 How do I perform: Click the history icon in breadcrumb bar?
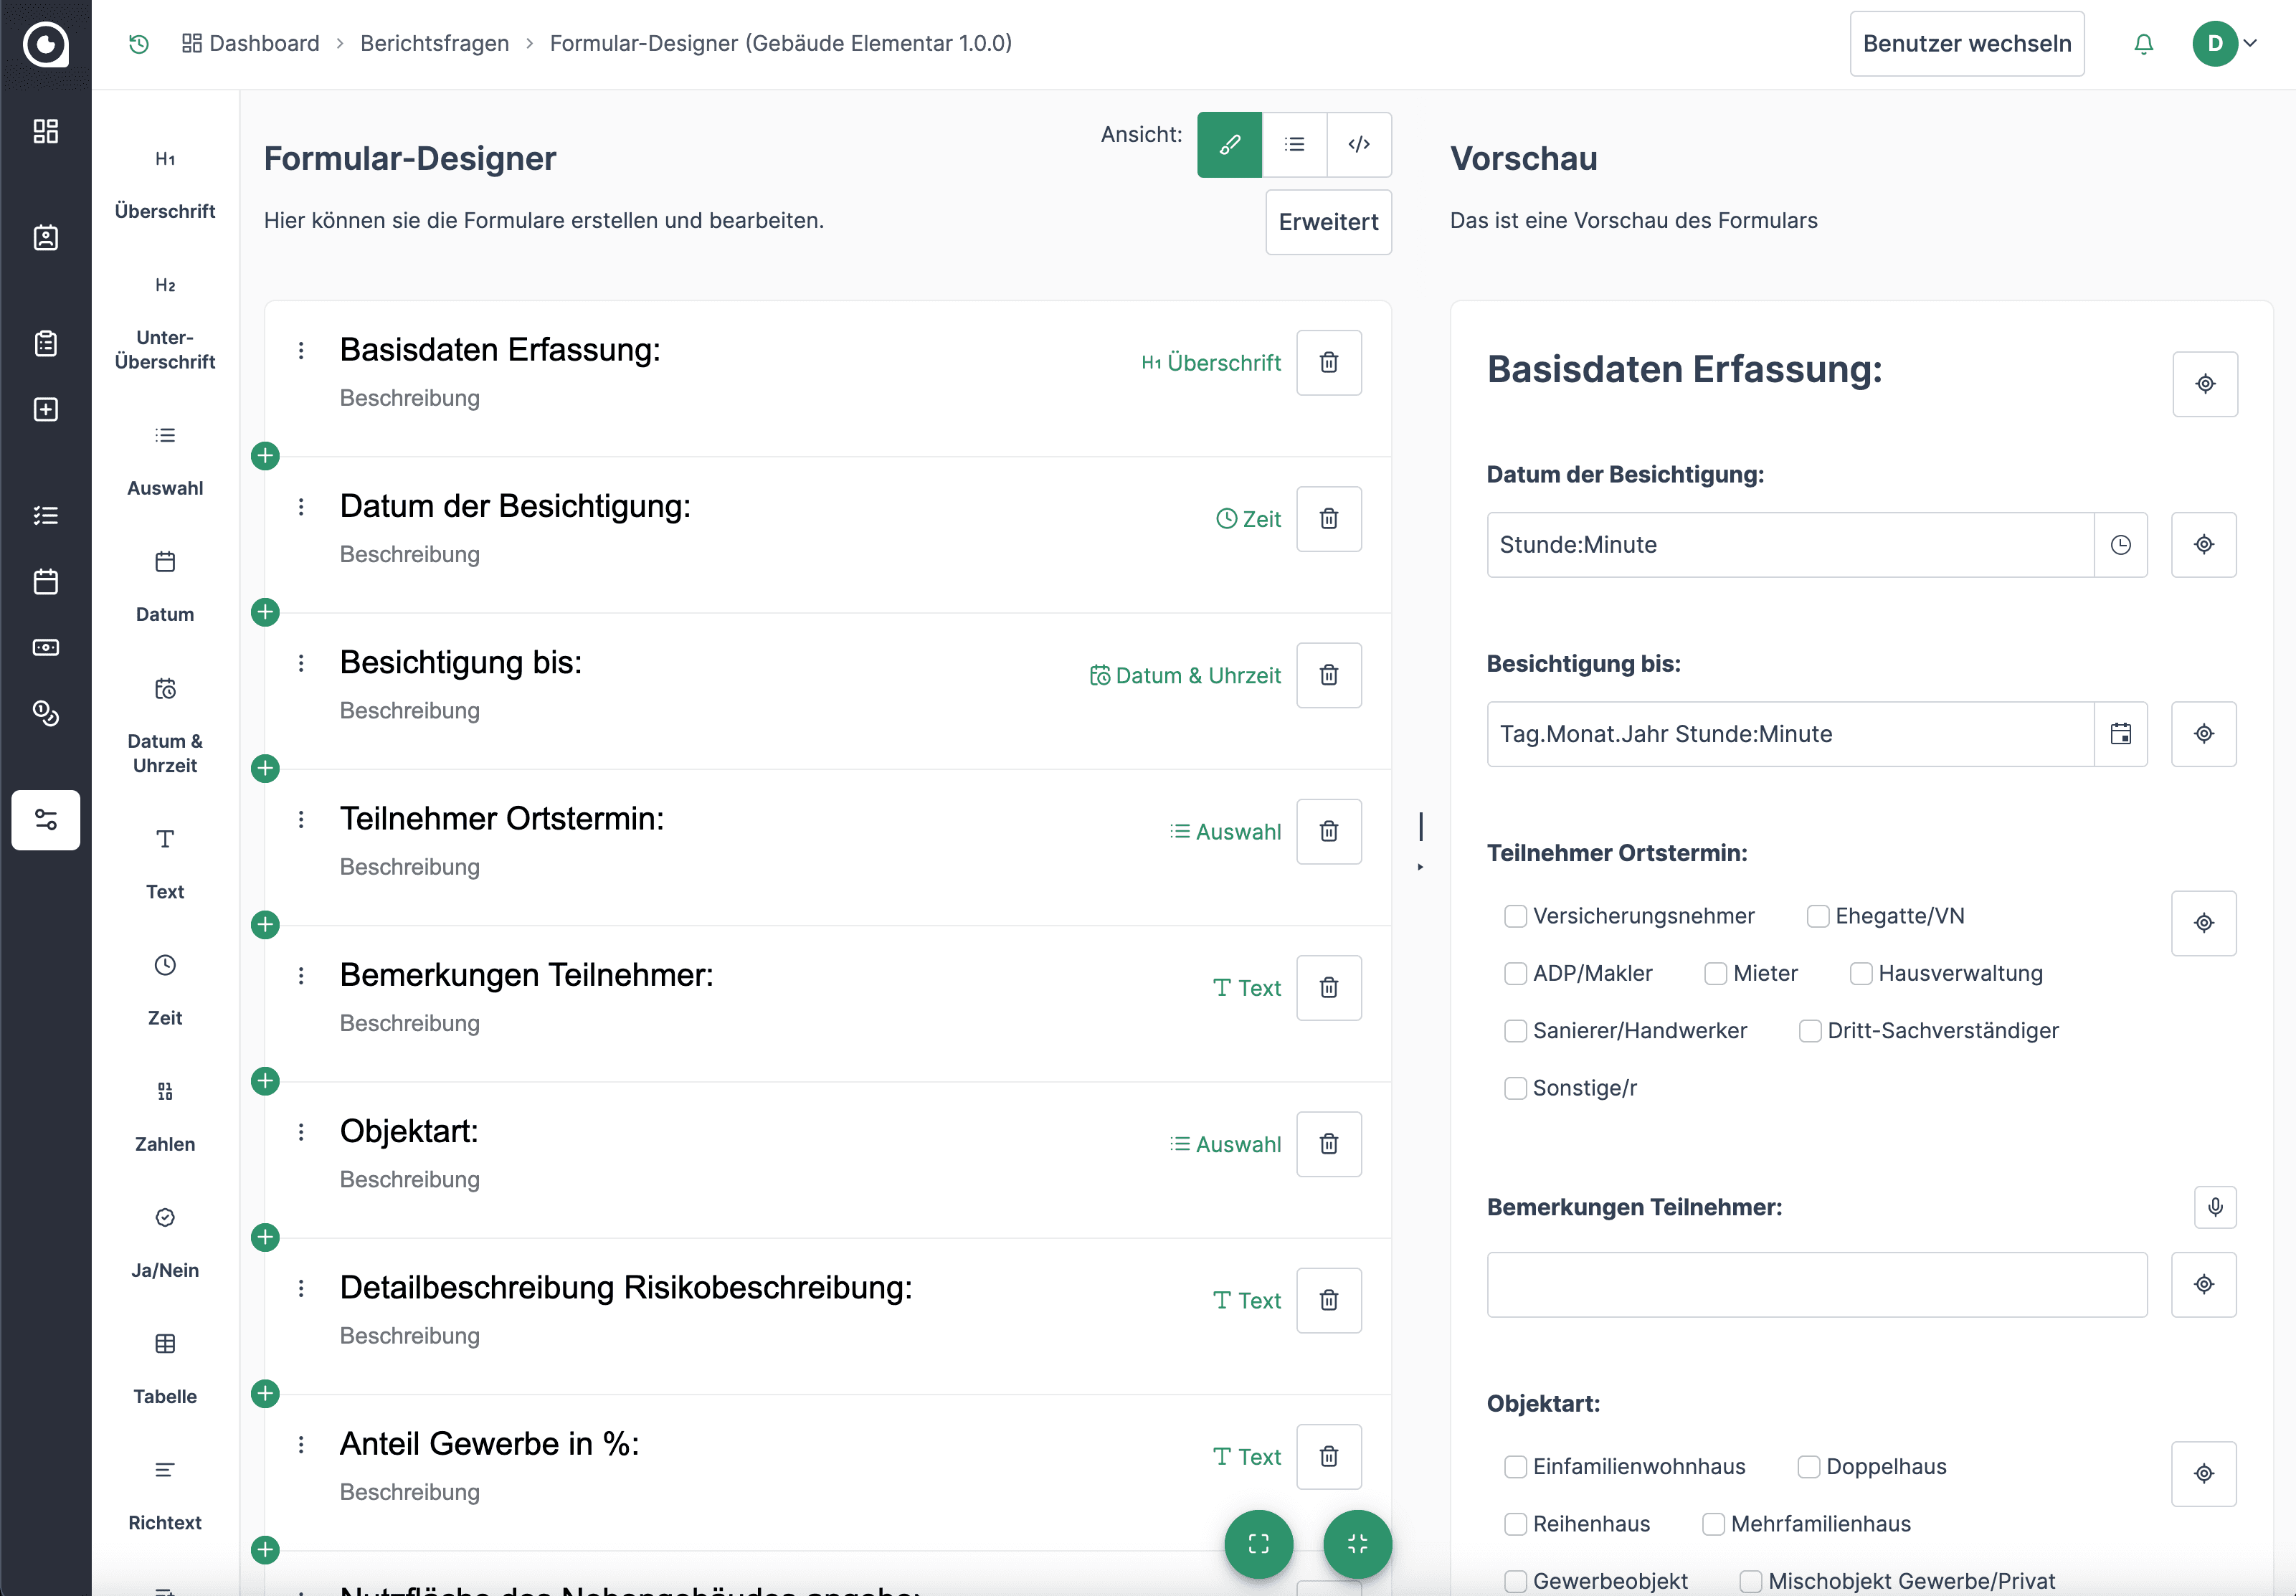[x=139, y=44]
